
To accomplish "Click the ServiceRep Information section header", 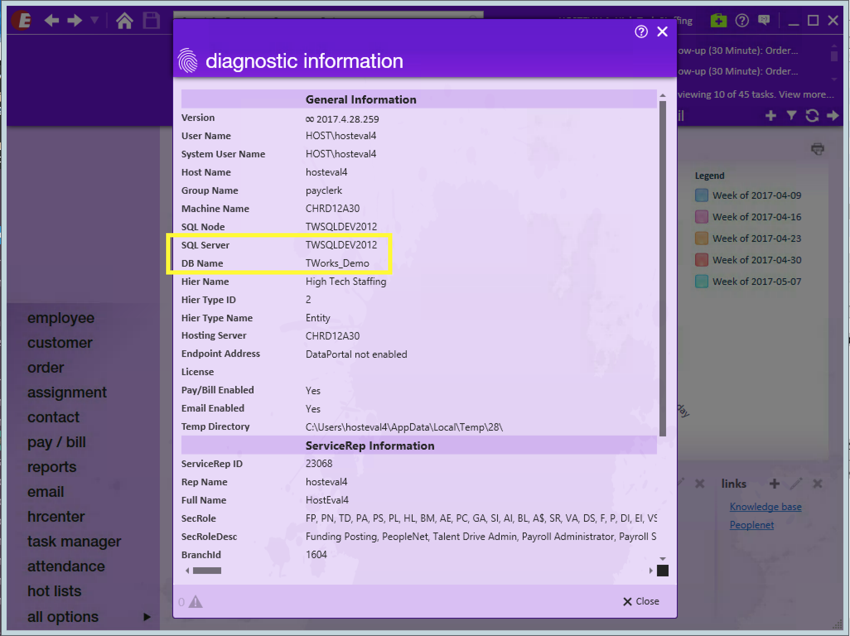I will click(x=370, y=446).
